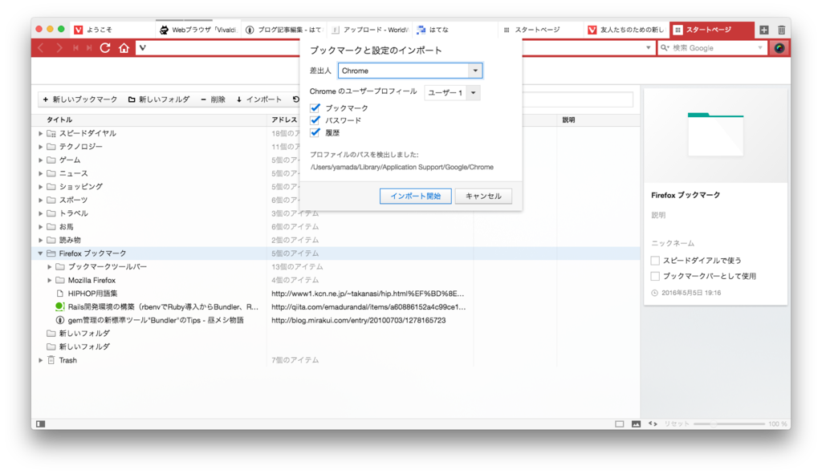Go back with the back arrow
This screenshot has height=474, width=822.
41,48
